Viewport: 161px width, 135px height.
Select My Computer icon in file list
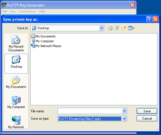click(x=33, y=41)
